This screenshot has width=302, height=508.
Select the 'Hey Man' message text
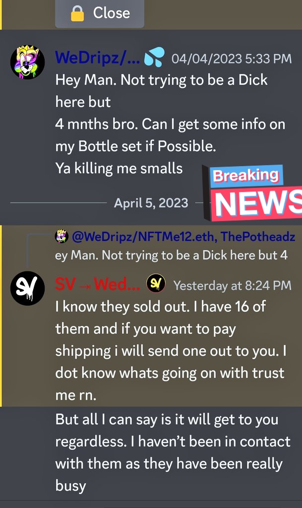point(170,124)
